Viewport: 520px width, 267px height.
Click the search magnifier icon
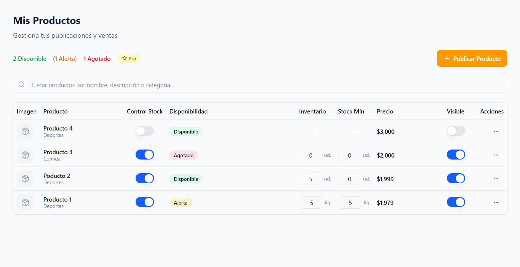pos(21,85)
